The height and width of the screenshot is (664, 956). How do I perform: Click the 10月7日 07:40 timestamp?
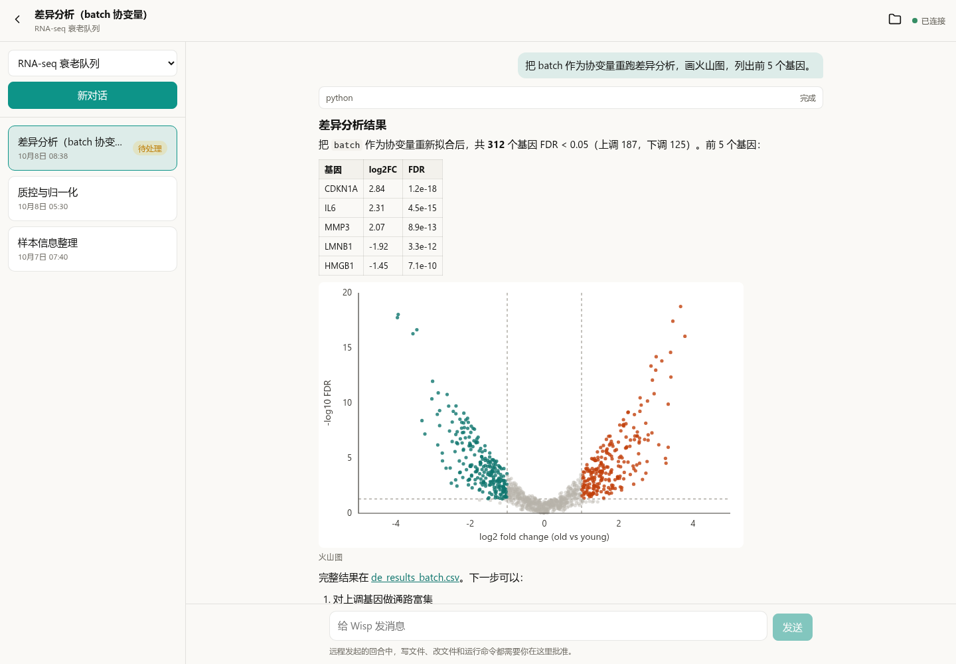(x=42, y=257)
